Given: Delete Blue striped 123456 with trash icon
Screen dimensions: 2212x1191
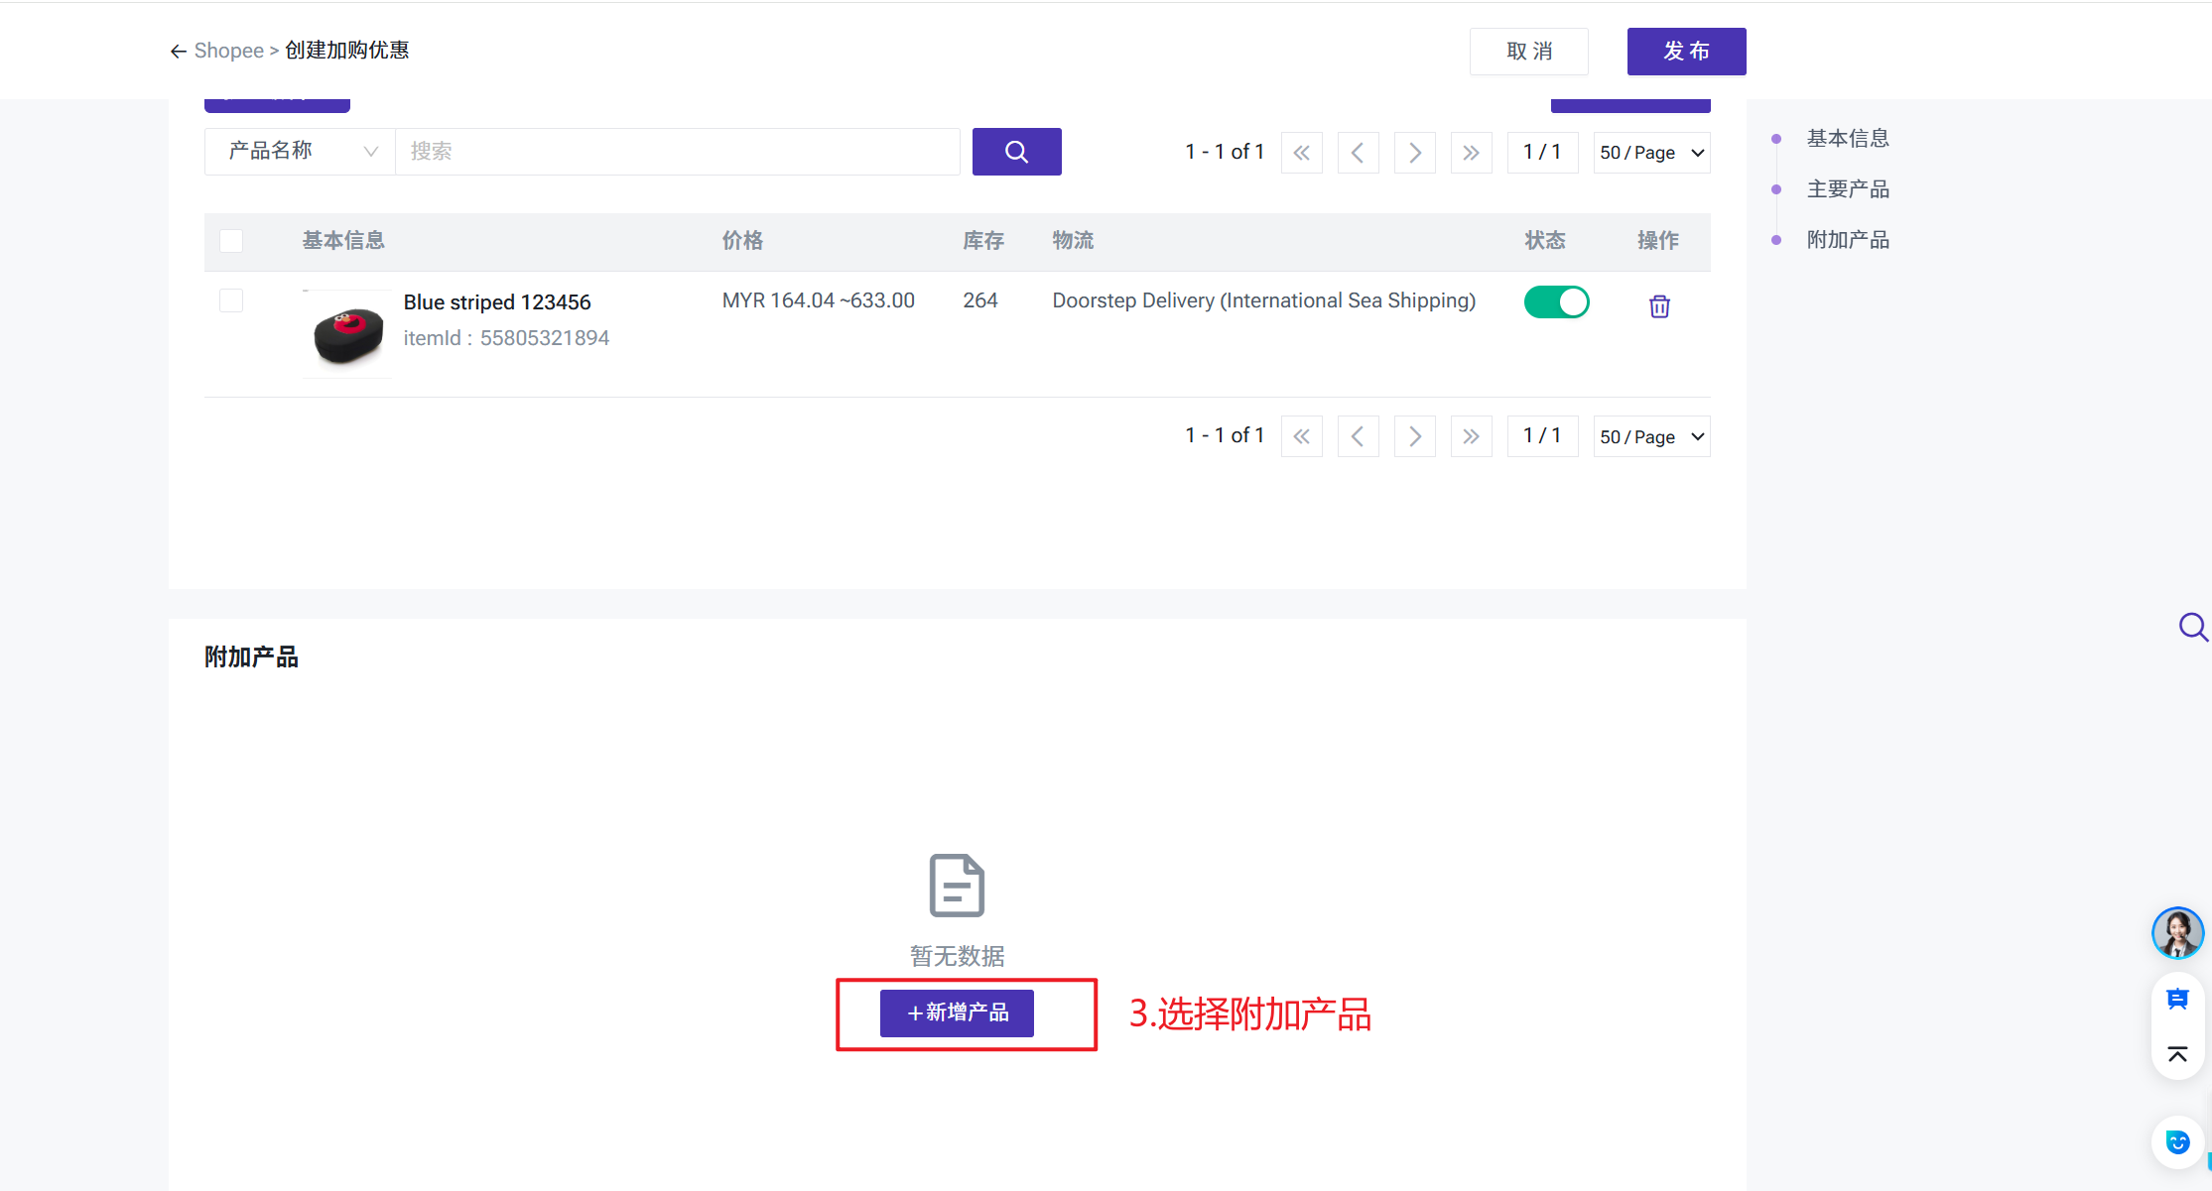Looking at the screenshot, I should (1659, 306).
